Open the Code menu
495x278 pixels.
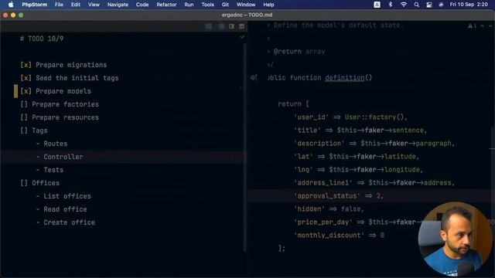tap(142, 5)
